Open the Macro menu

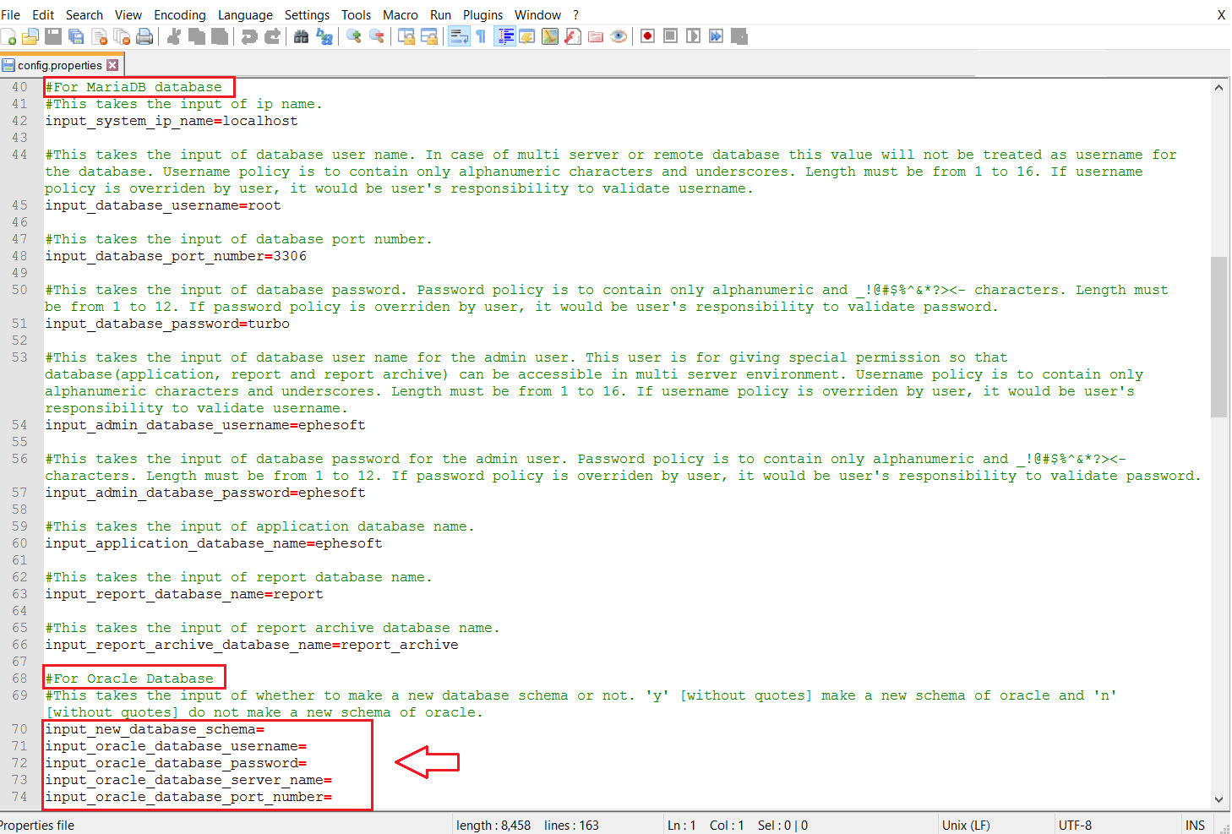[401, 15]
